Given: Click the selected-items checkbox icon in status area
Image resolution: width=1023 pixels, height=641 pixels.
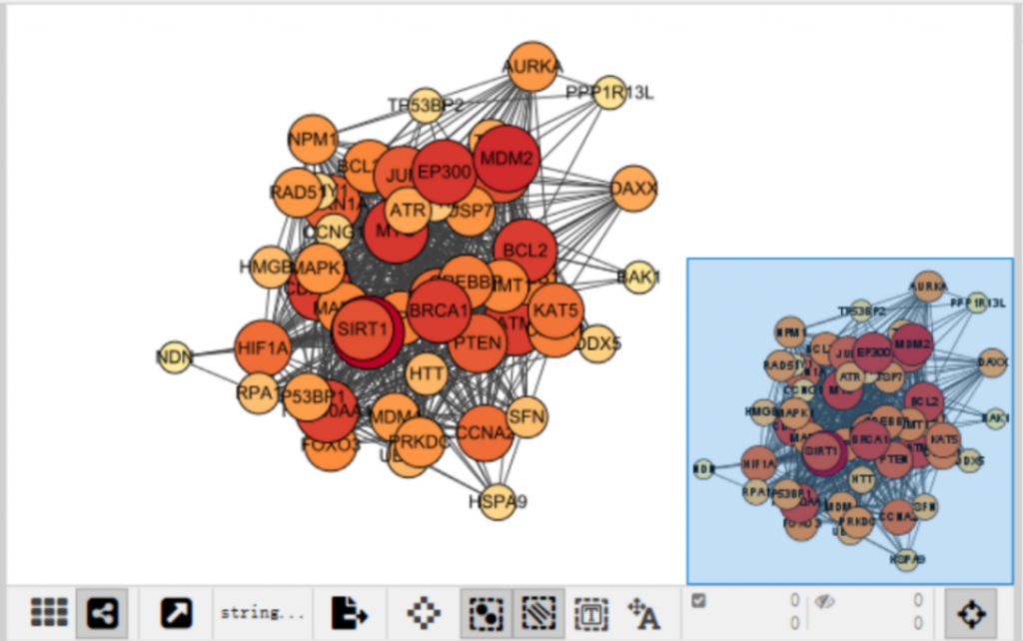Looking at the screenshot, I should (x=699, y=600).
